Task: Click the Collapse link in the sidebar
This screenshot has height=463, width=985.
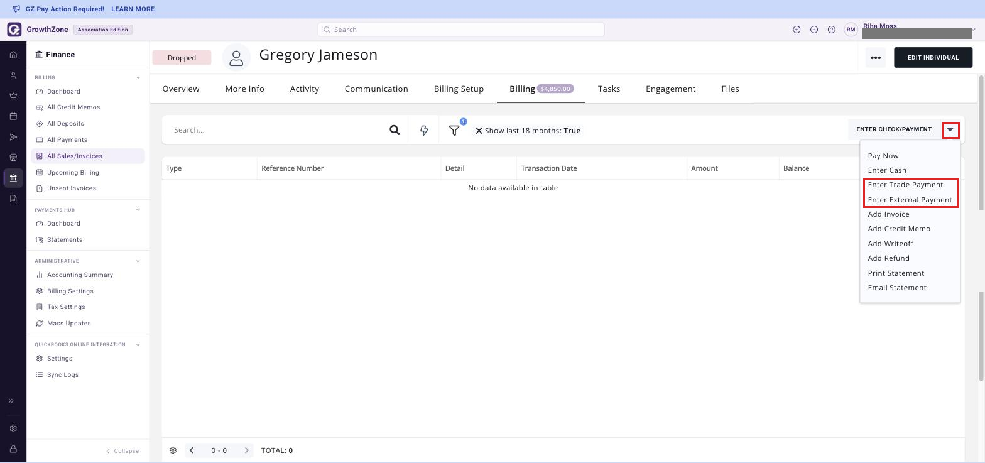Action: click(122, 451)
